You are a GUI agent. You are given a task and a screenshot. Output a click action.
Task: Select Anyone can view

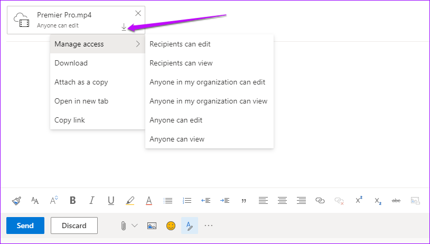click(x=209, y=139)
